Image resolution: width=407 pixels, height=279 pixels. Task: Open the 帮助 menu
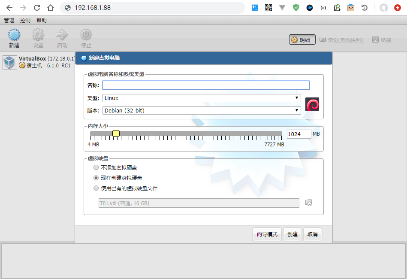click(42, 20)
